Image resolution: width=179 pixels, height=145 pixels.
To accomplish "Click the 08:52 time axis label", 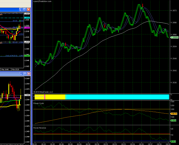I will point(115,144).
